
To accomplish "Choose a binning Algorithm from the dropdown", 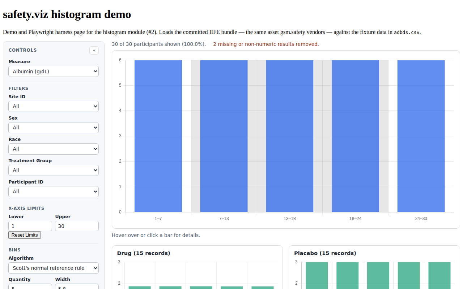I will 54,268.
